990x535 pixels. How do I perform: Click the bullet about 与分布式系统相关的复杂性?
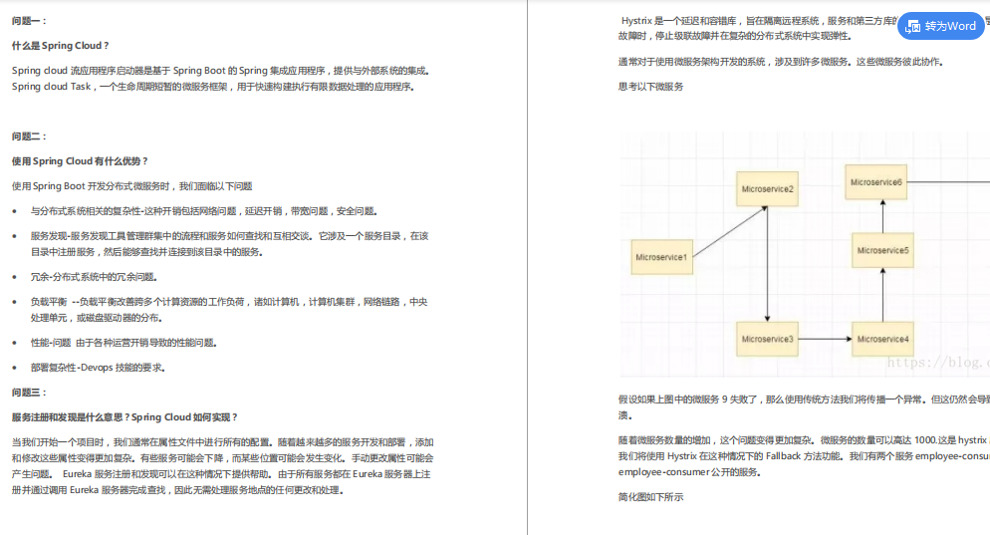(204, 211)
